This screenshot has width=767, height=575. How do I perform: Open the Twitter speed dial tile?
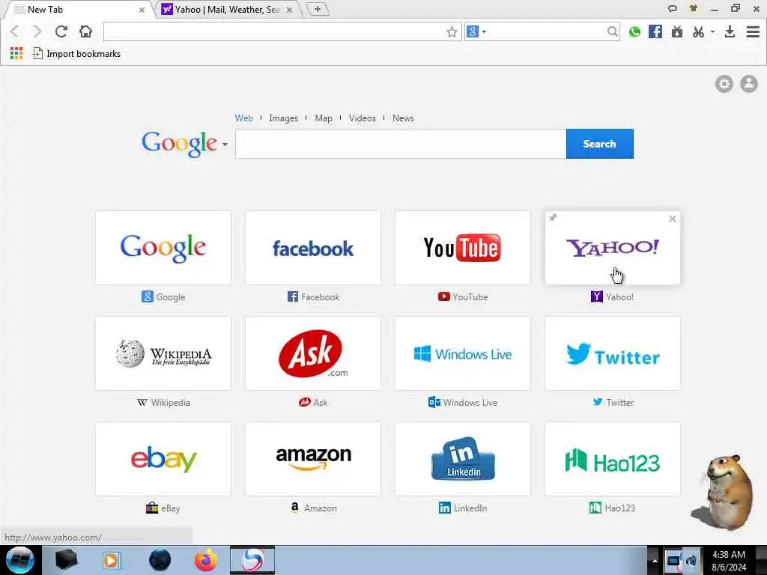tap(613, 353)
